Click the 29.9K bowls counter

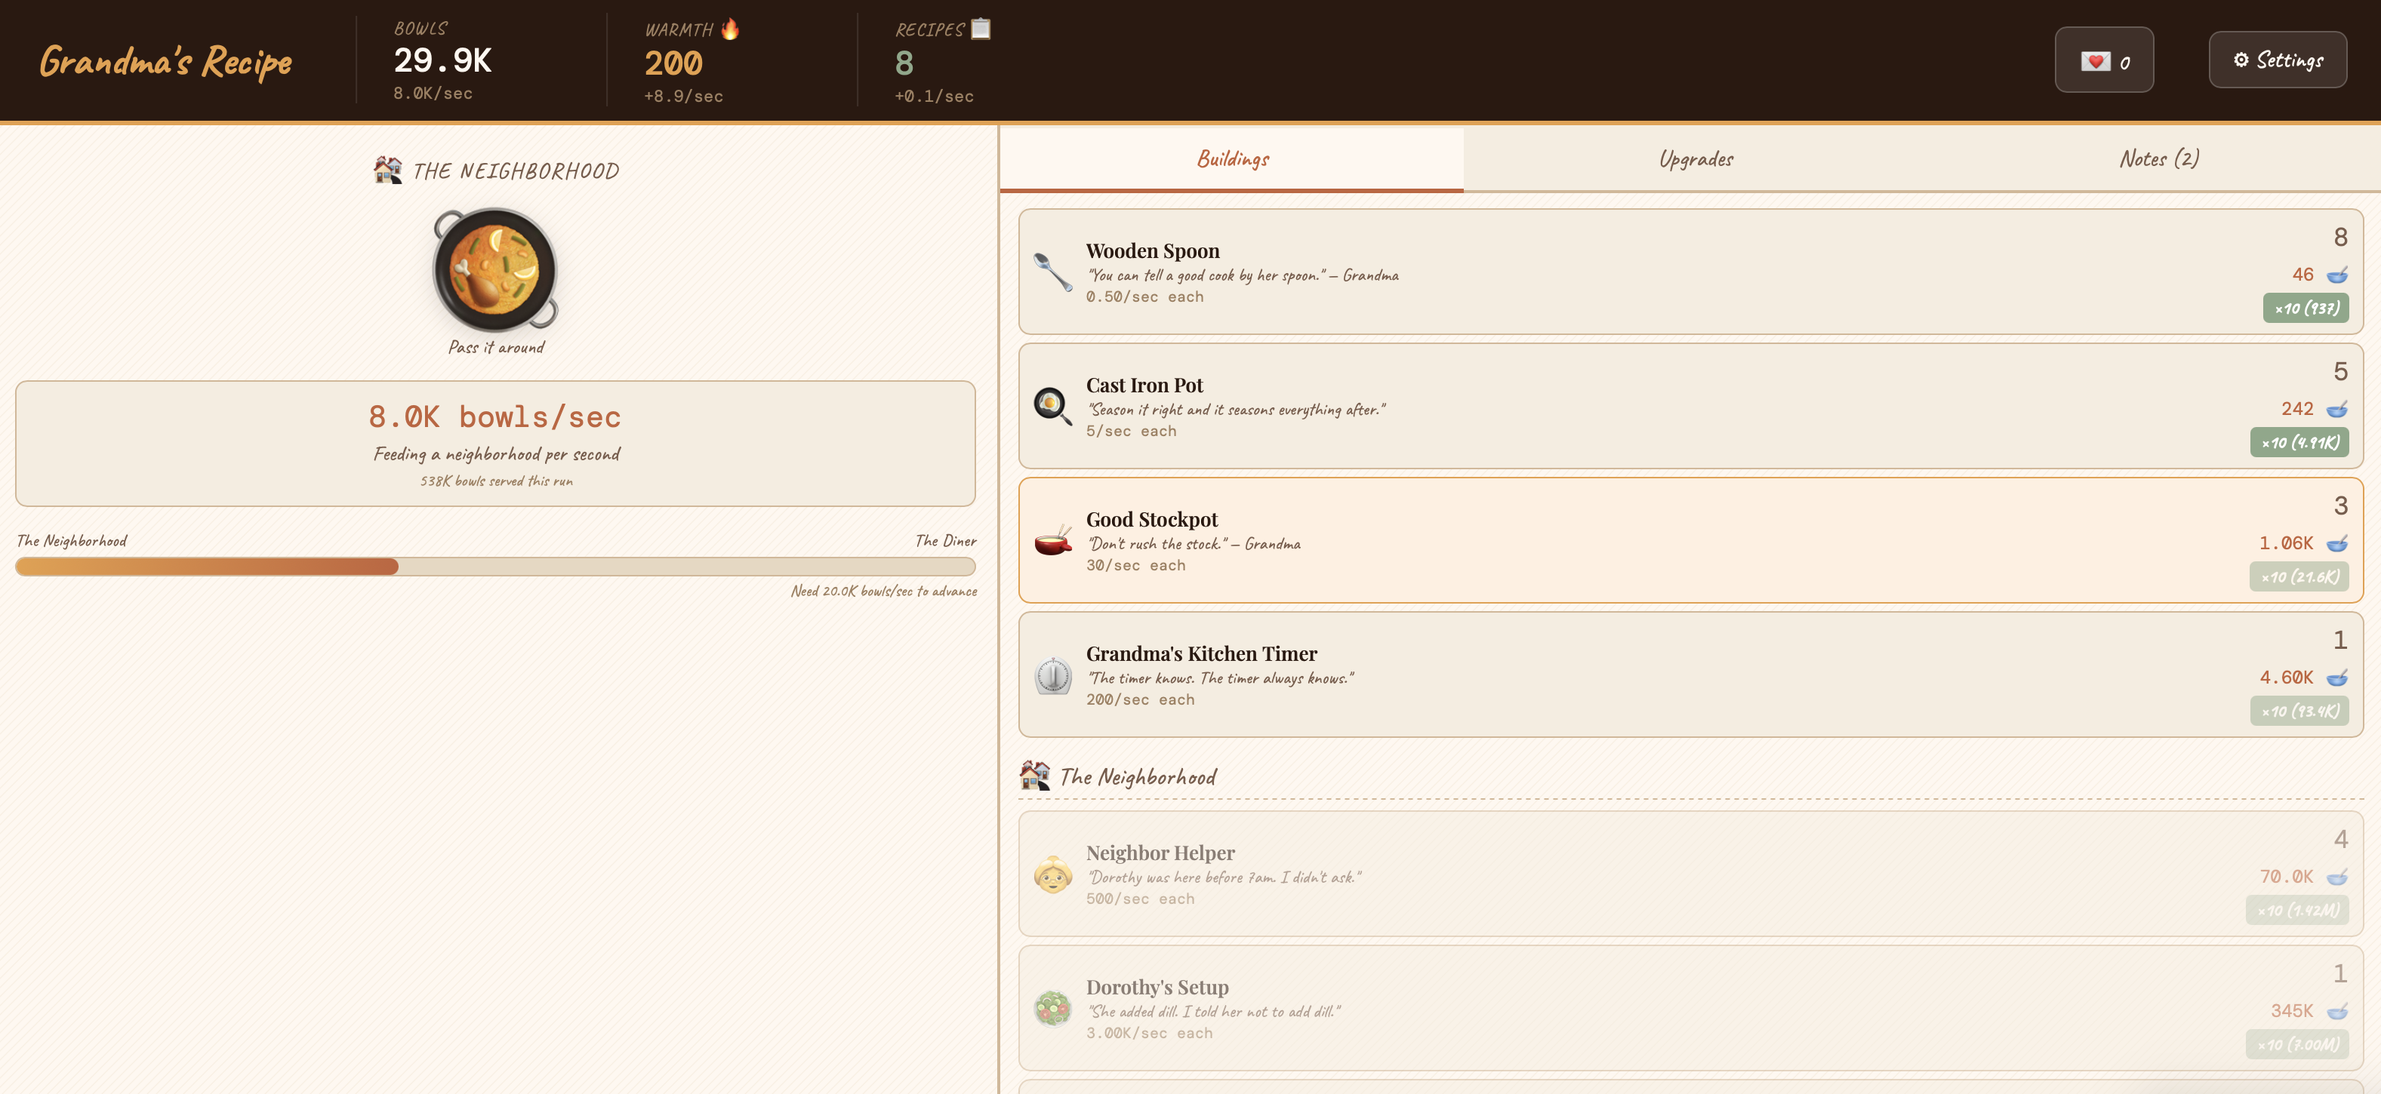point(442,61)
